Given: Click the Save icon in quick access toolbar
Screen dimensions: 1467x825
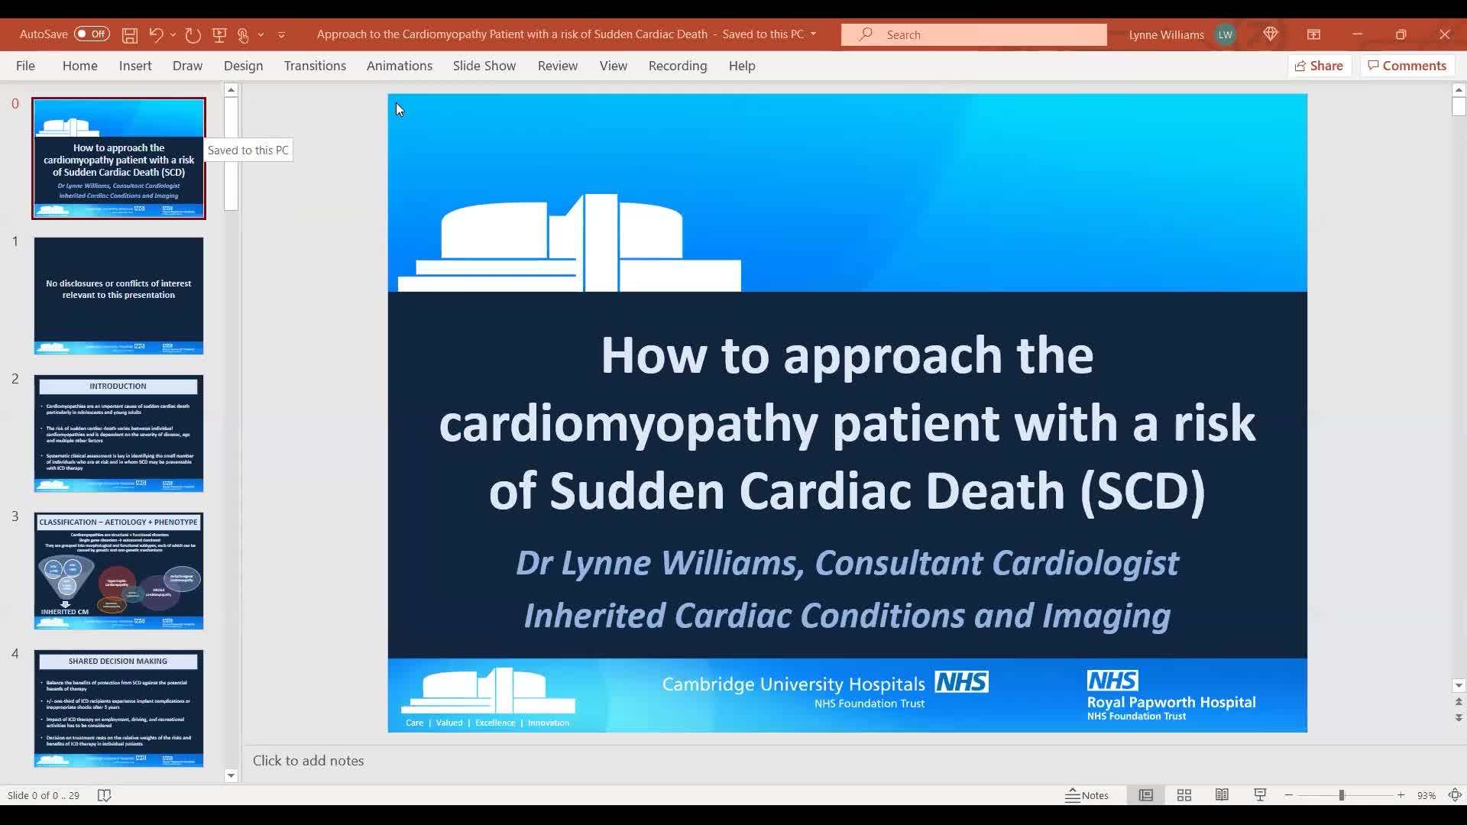Looking at the screenshot, I should [130, 35].
